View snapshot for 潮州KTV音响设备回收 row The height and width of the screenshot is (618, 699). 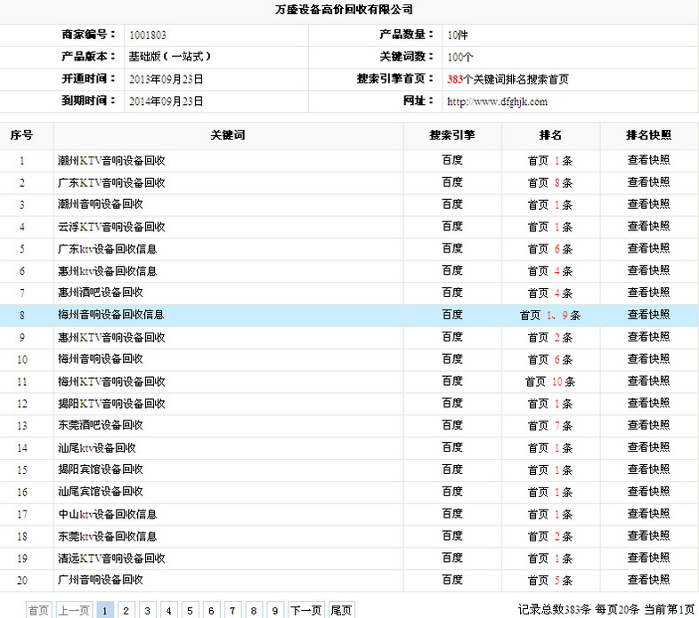coord(648,160)
